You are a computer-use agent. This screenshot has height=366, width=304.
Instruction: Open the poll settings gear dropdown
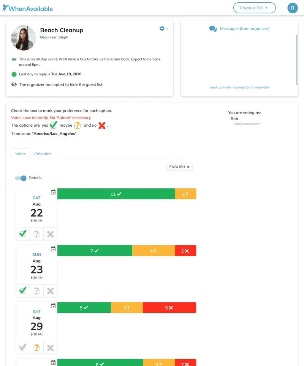[x=164, y=29]
